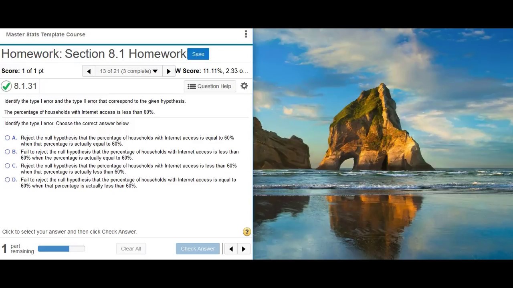This screenshot has width=513, height=288.
Task: Click the Clear All button
Action: tap(131, 249)
